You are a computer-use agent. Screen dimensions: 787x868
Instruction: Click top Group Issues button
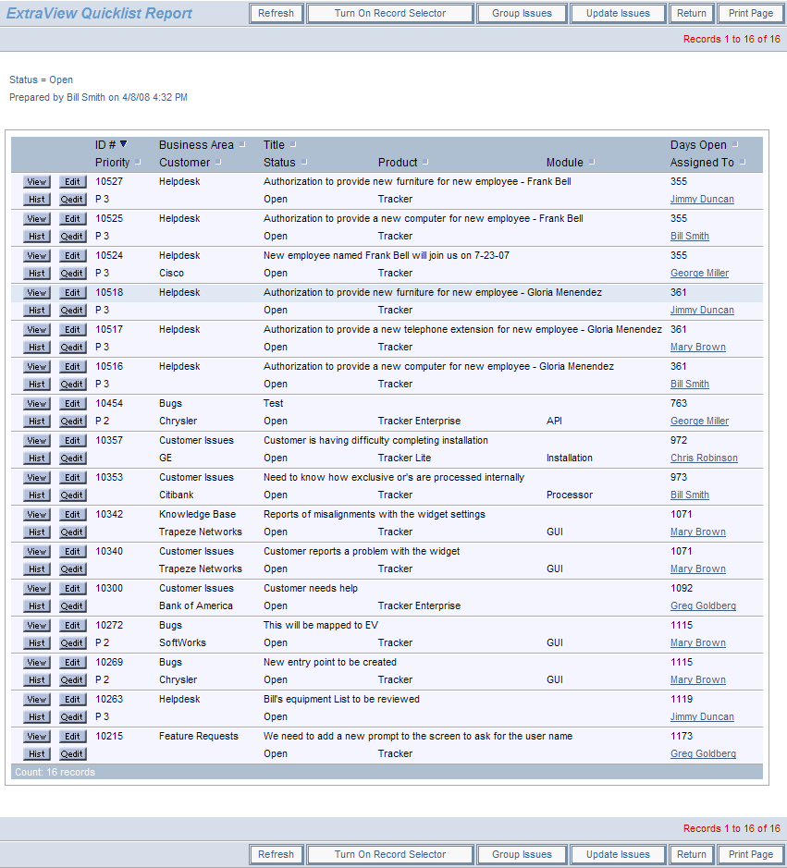coord(522,13)
